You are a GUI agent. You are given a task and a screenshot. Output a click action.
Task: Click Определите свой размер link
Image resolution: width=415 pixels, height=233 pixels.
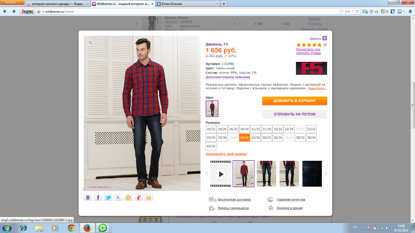tap(226, 154)
